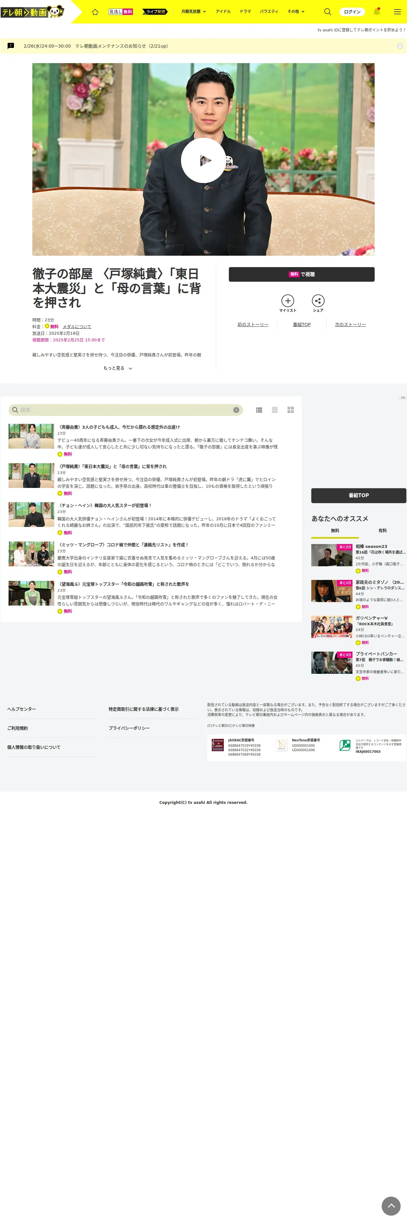Open アイドル menu item
This screenshot has width=407, height=1222.
pos(223,11)
